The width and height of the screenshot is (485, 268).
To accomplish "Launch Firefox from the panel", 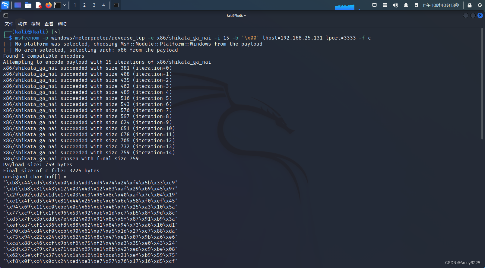I will (x=48, y=5).
